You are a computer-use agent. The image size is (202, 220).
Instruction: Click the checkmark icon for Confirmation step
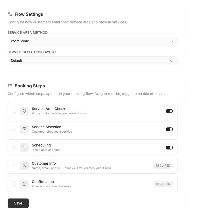pos(24,184)
